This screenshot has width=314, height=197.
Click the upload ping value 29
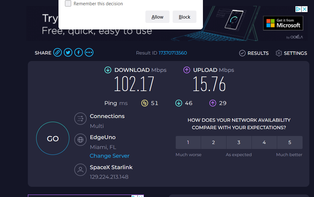click(223, 103)
